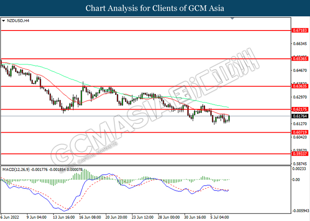The width and height of the screenshot is (310, 221).
Task: Select the MACD axis value 0.00
Action: click(x=296, y=179)
